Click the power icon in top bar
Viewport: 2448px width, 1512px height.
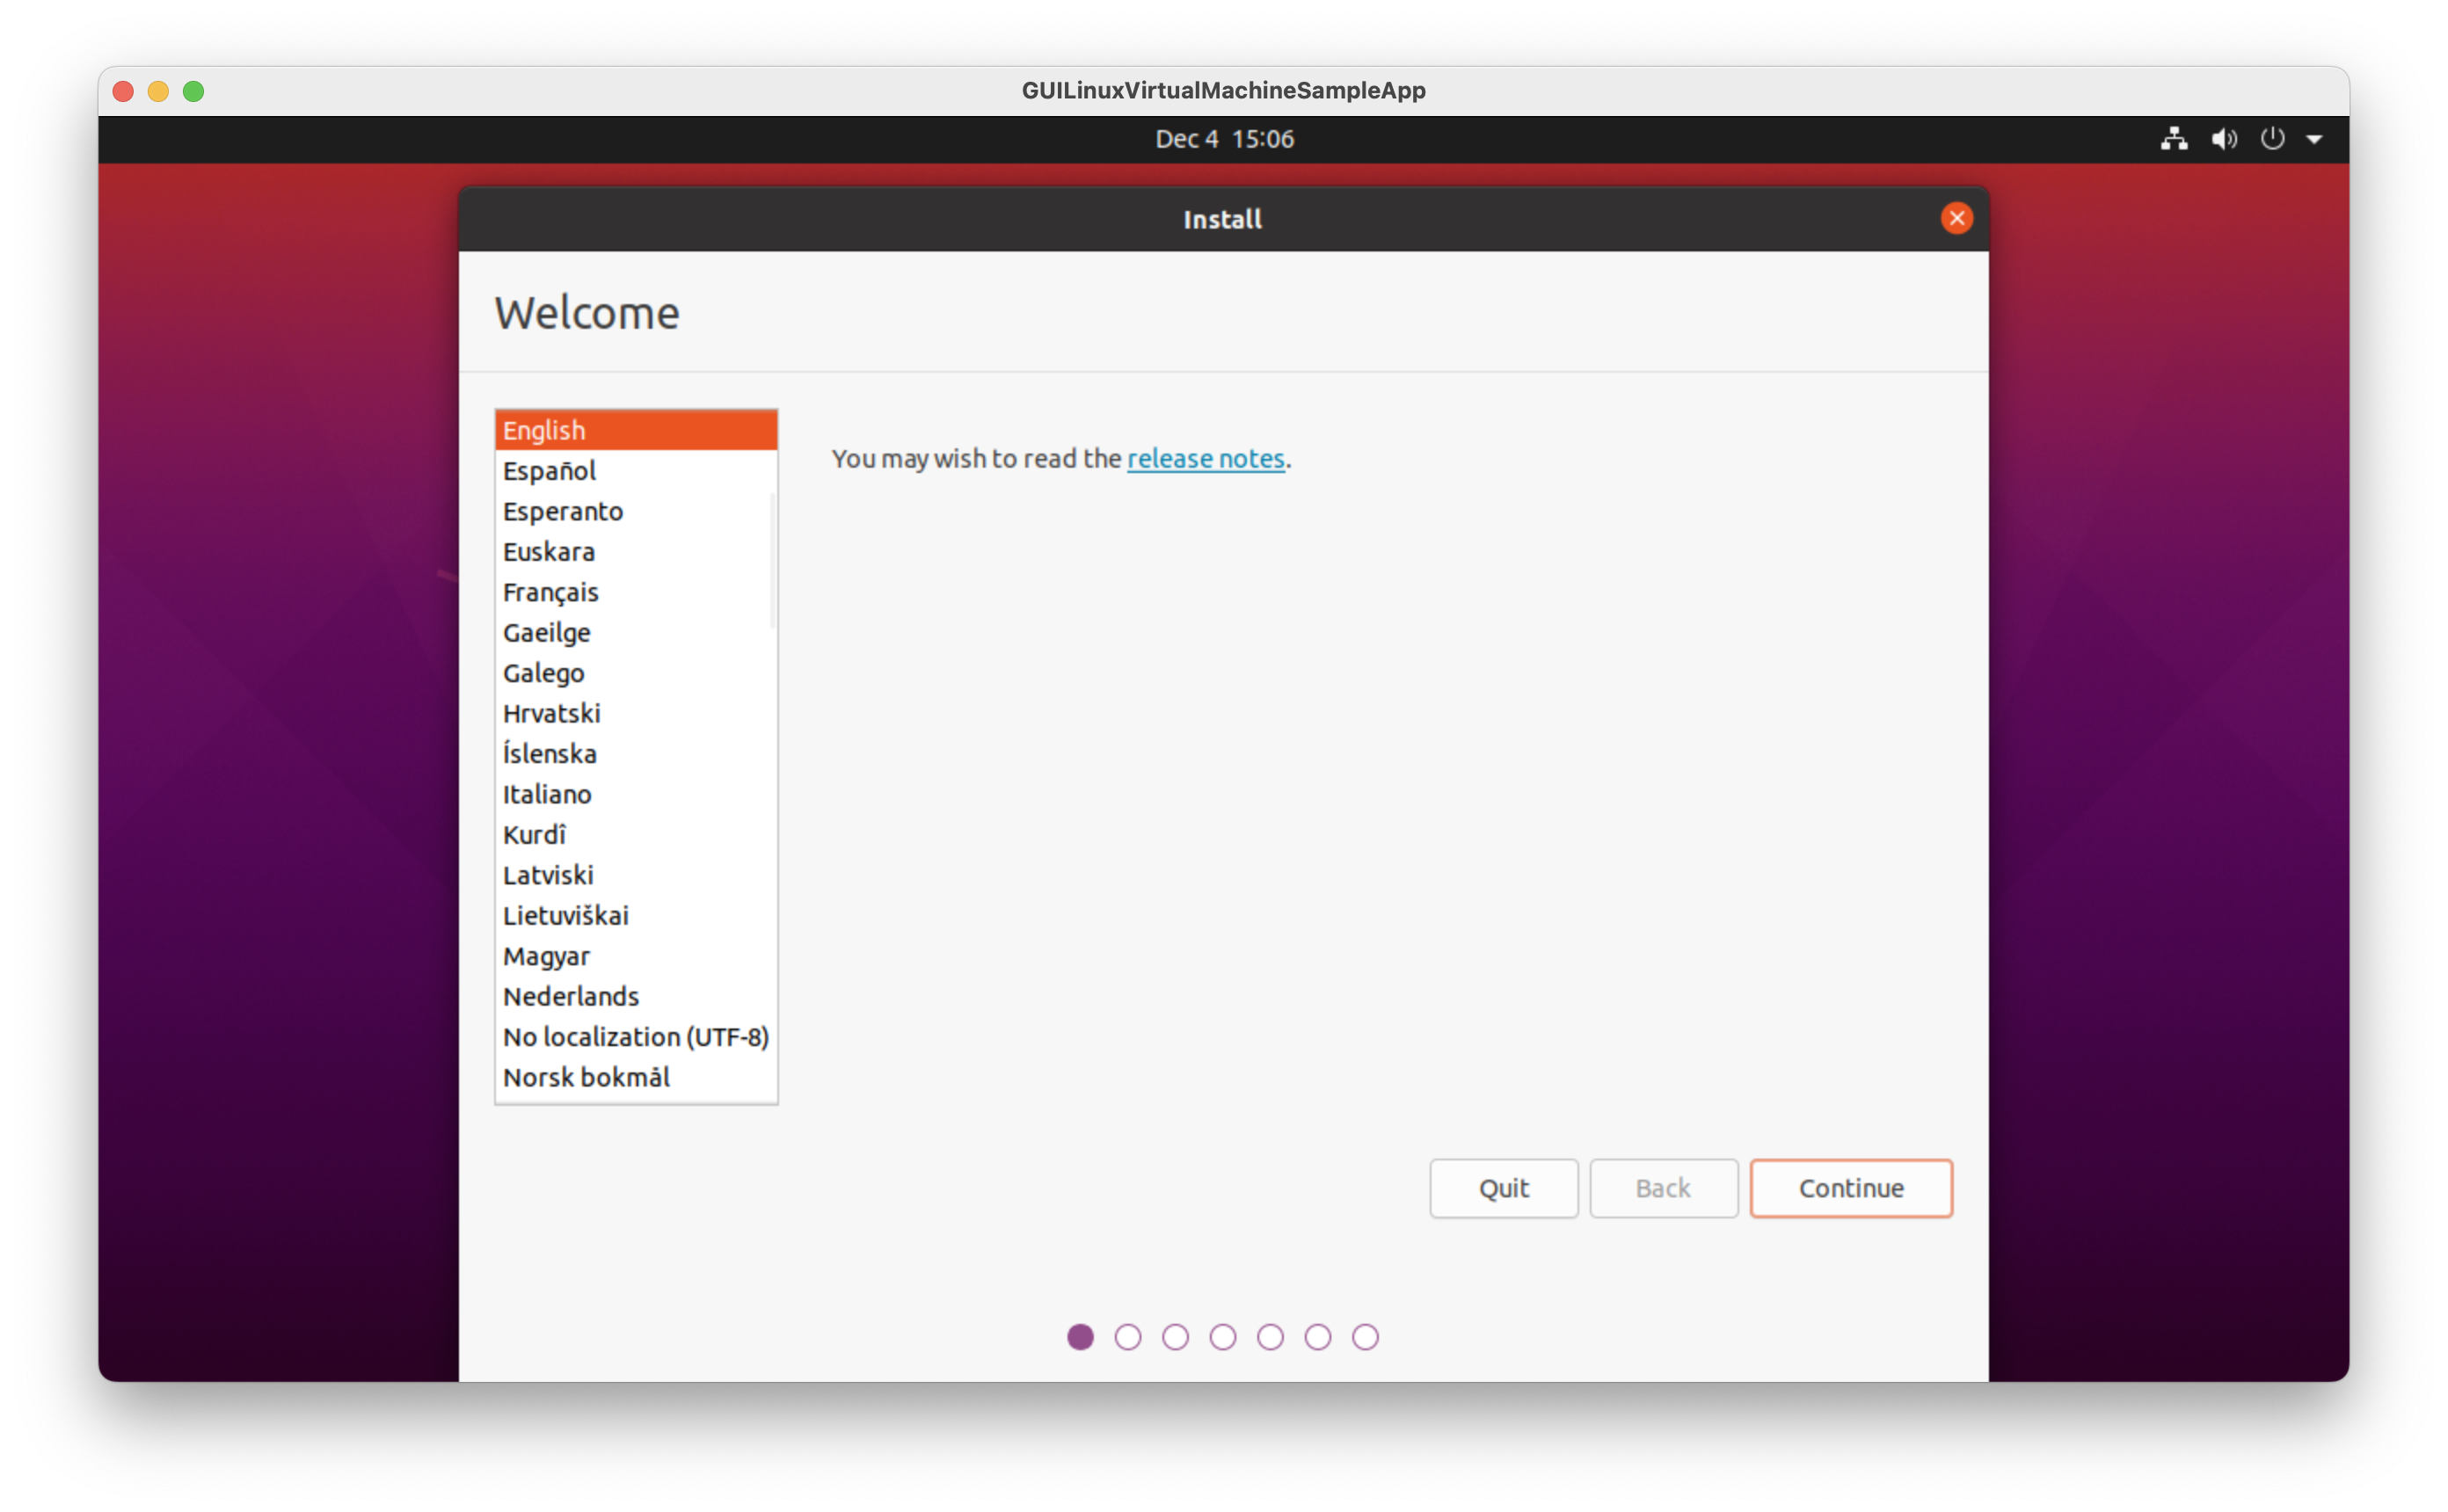click(2272, 139)
